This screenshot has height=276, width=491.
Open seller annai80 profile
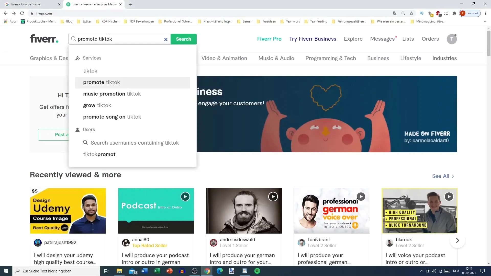pyautogui.click(x=141, y=240)
